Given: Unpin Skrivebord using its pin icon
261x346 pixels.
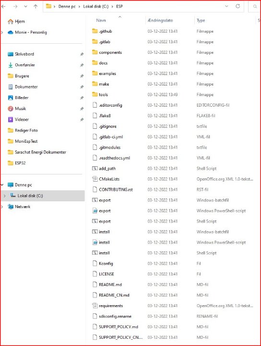Looking at the screenshot, I should click(x=82, y=54).
